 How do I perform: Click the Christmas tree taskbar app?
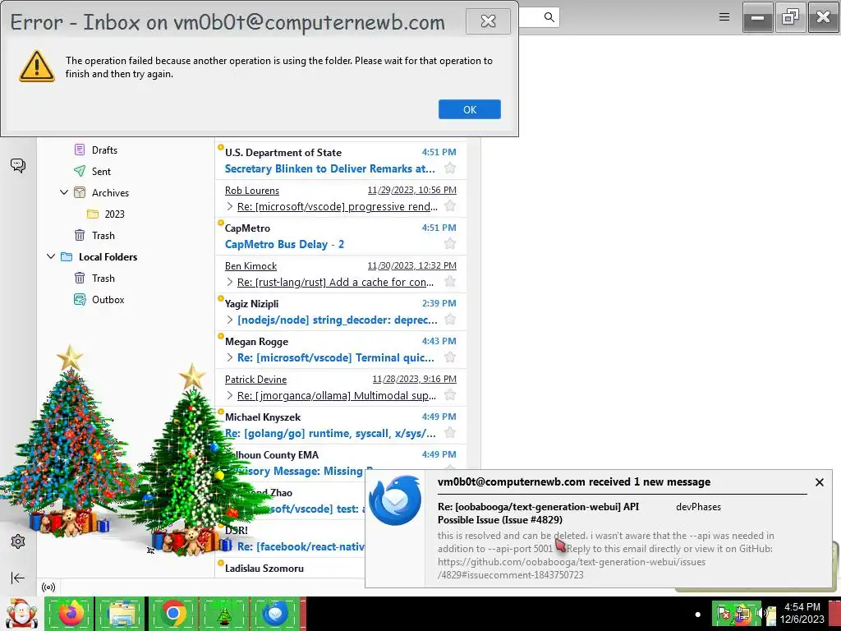(223, 613)
